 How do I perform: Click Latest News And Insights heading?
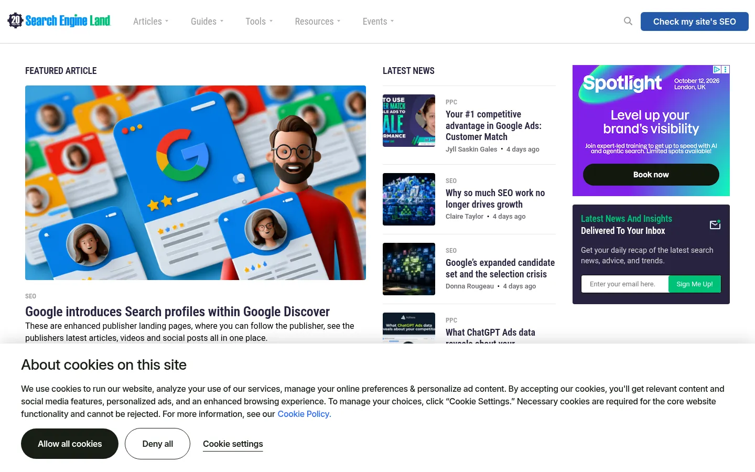tap(627, 219)
